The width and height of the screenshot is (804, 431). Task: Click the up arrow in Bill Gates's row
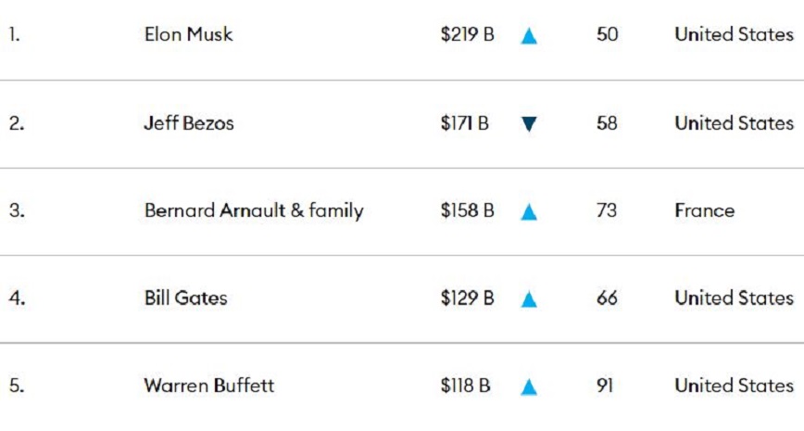point(529,299)
